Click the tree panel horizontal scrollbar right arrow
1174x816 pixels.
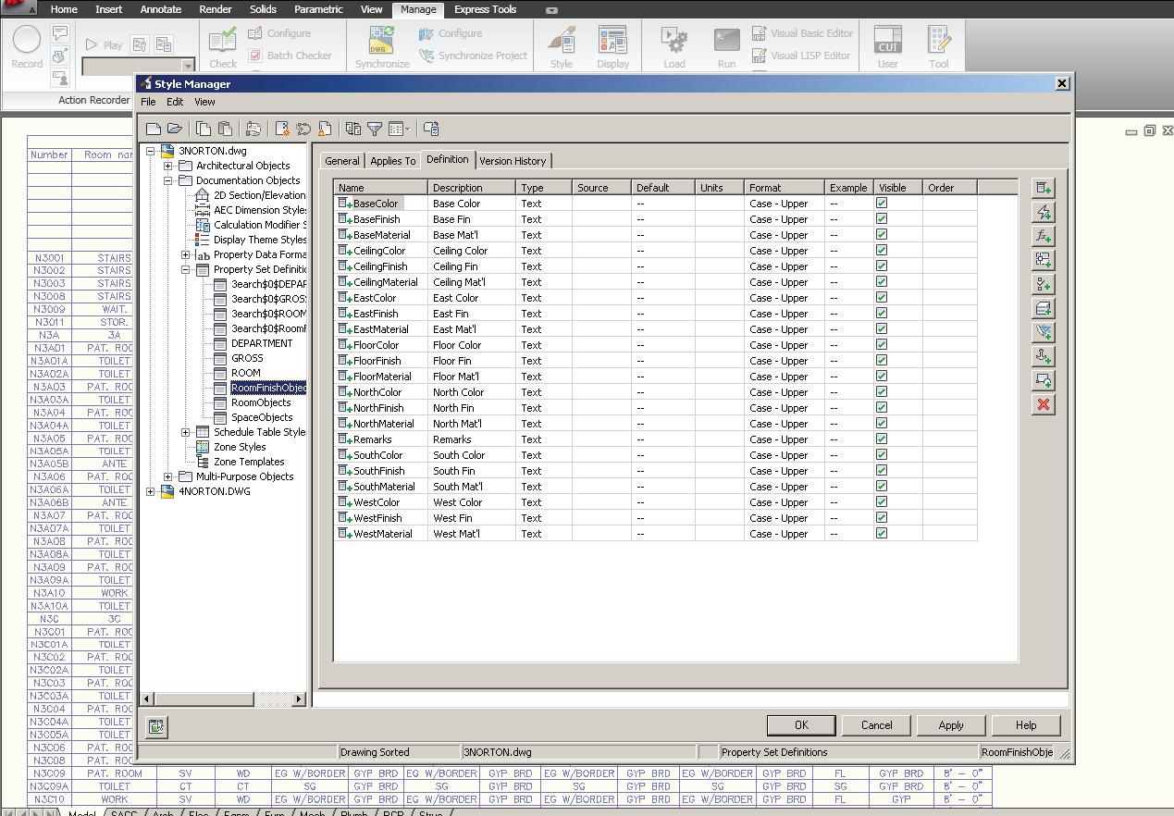click(299, 699)
